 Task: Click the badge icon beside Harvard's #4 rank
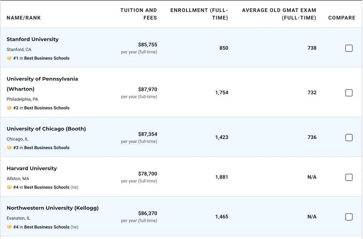pos(9,187)
